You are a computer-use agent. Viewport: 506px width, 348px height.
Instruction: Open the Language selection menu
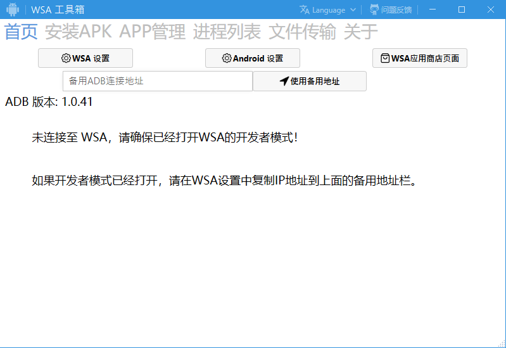[x=328, y=10]
